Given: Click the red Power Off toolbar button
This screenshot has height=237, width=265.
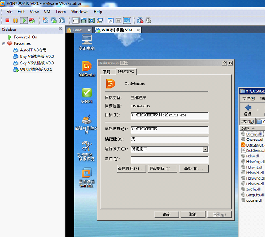Looking at the screenshot, I should [x=7, y=20].
